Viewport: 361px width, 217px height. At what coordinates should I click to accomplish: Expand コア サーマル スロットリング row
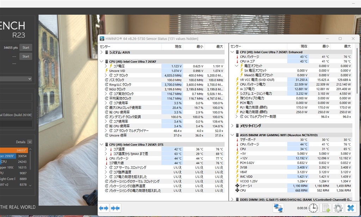[106, 168]
